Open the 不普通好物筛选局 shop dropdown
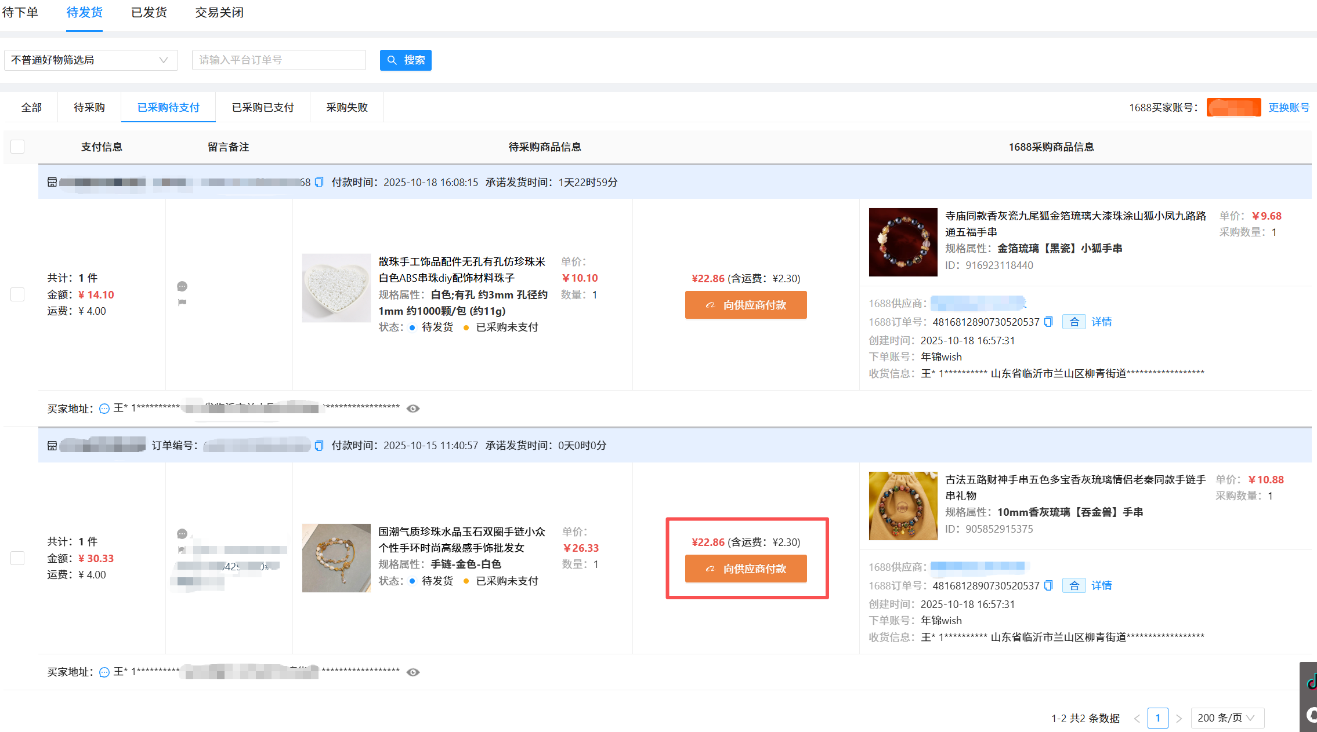 [91, 60]
